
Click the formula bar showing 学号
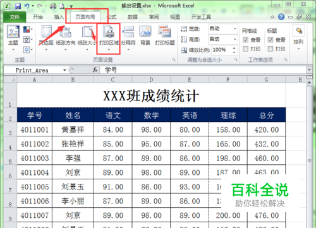click(x=203, y=70)
